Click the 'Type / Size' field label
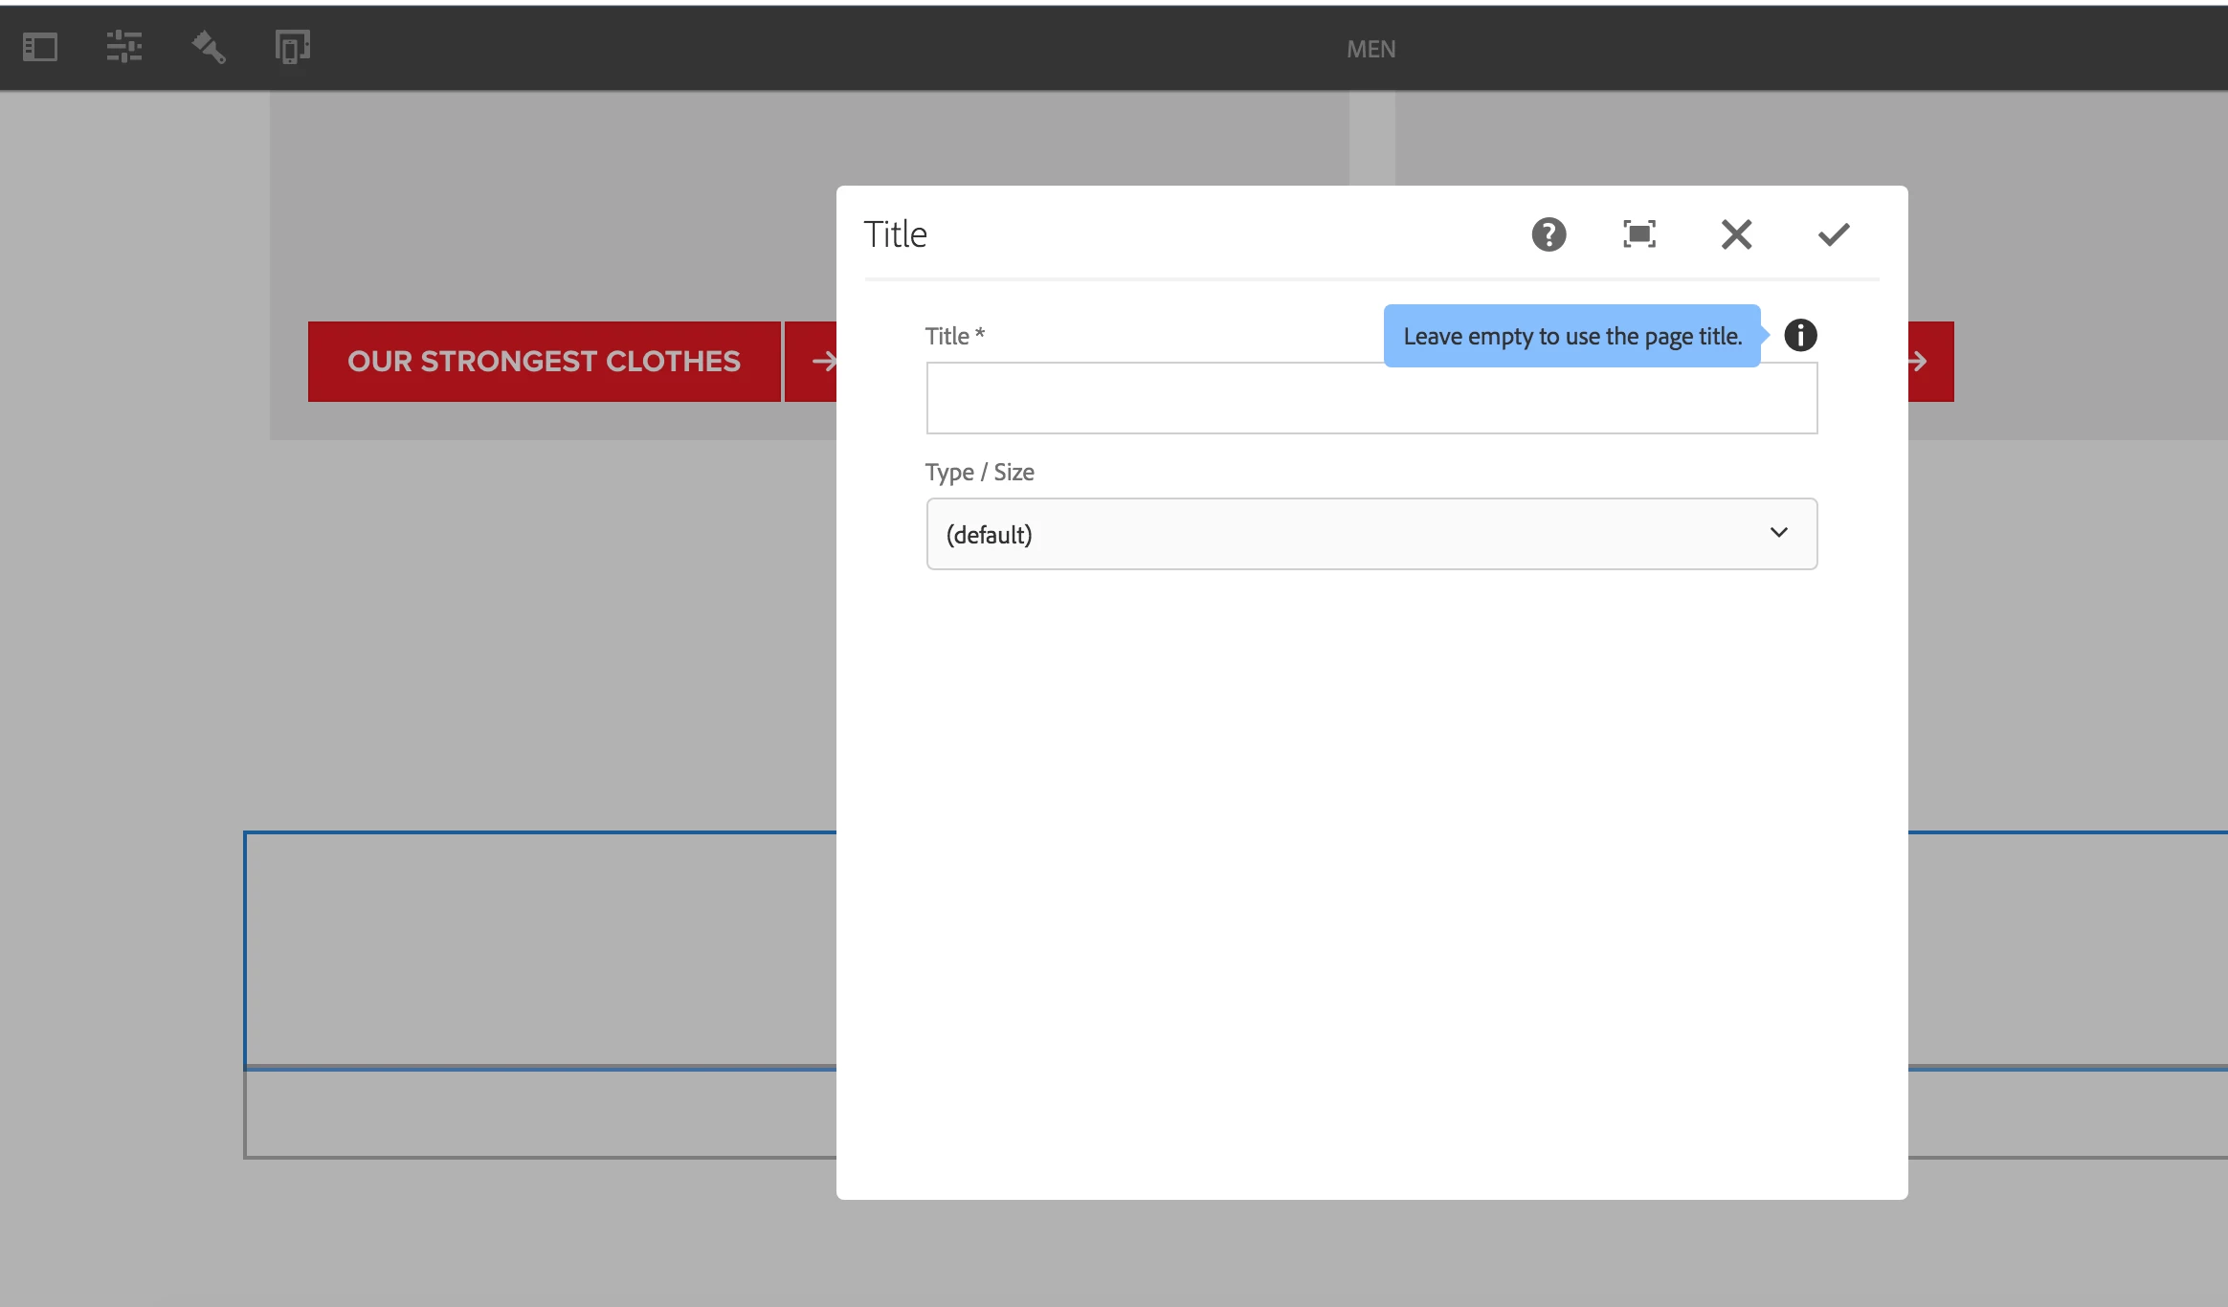Screen dimensions: 2228x1307 click(x=979, y=473)
